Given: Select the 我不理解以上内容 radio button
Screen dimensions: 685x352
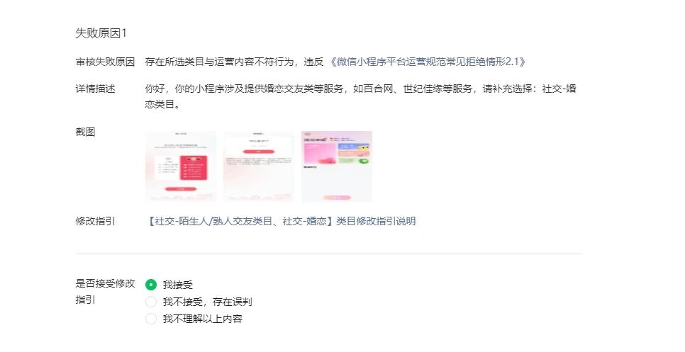Looking at the screenshot, I should tap(151, 319).
